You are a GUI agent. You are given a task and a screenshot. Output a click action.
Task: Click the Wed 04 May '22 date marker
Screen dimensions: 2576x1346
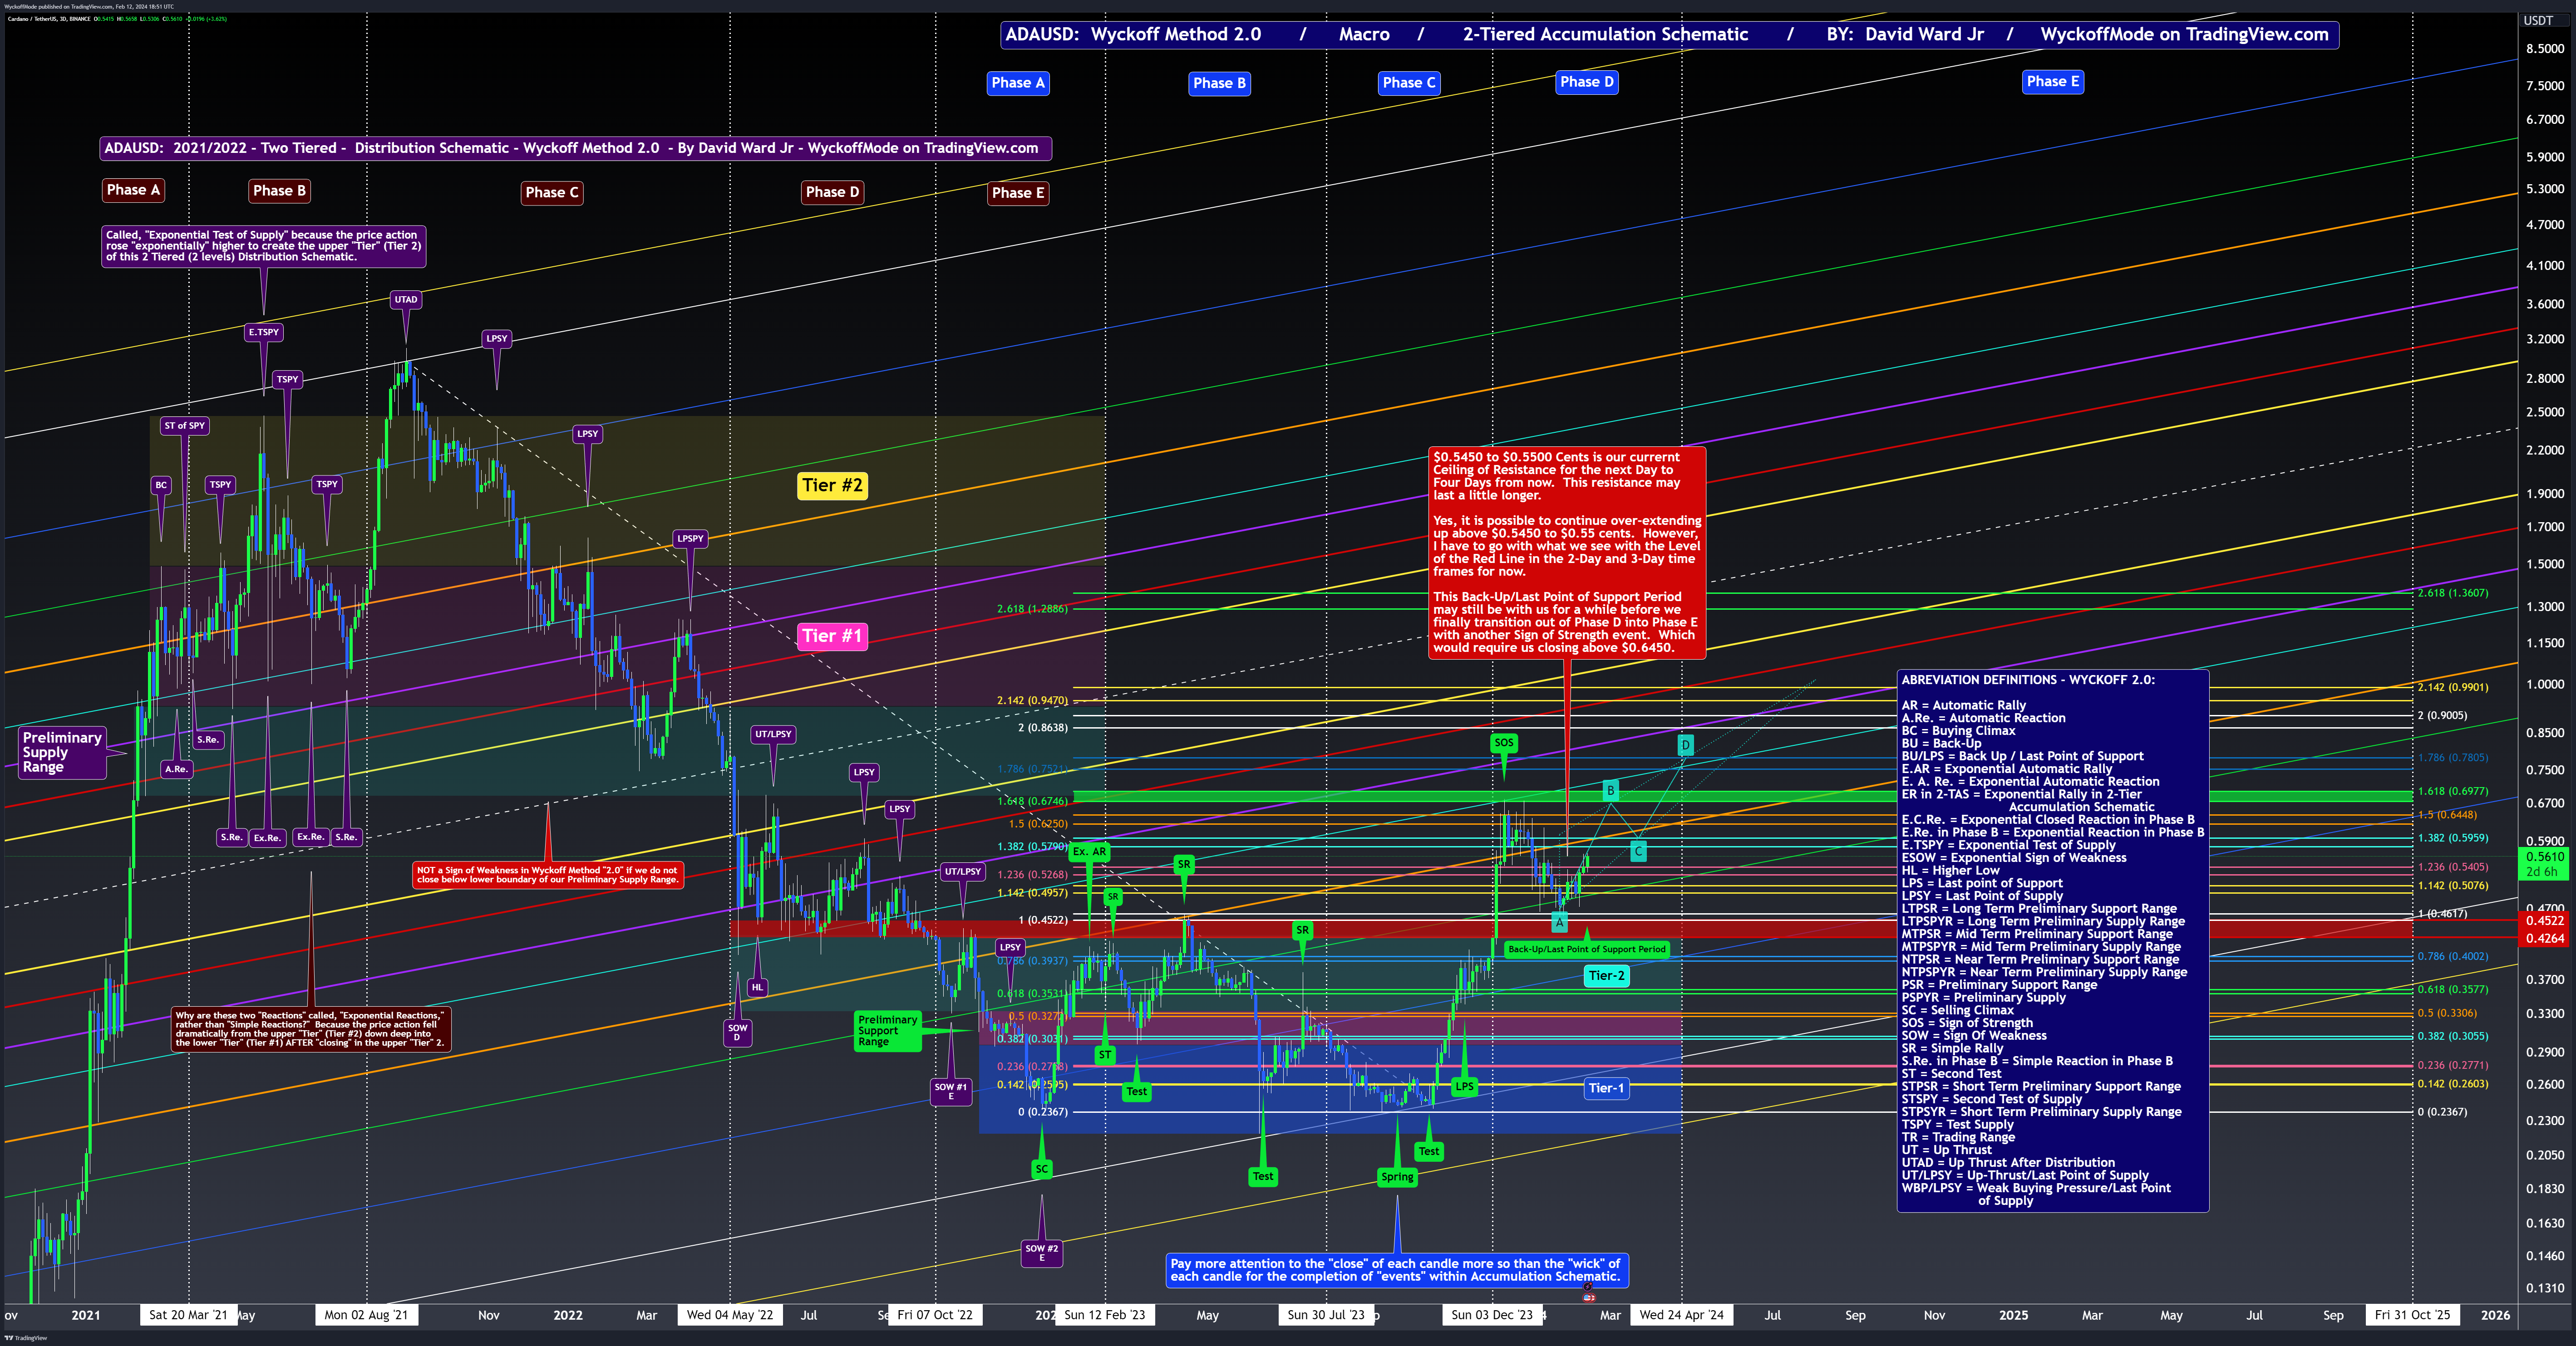pos(730,1315)
